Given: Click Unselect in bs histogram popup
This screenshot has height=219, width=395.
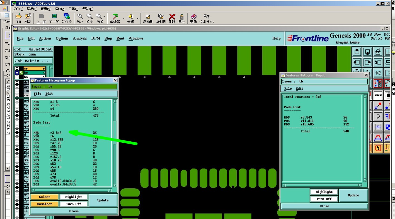Looking at the screenshot, I should coord(45,204).
